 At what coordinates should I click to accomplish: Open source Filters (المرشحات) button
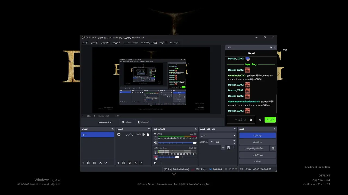143,122
